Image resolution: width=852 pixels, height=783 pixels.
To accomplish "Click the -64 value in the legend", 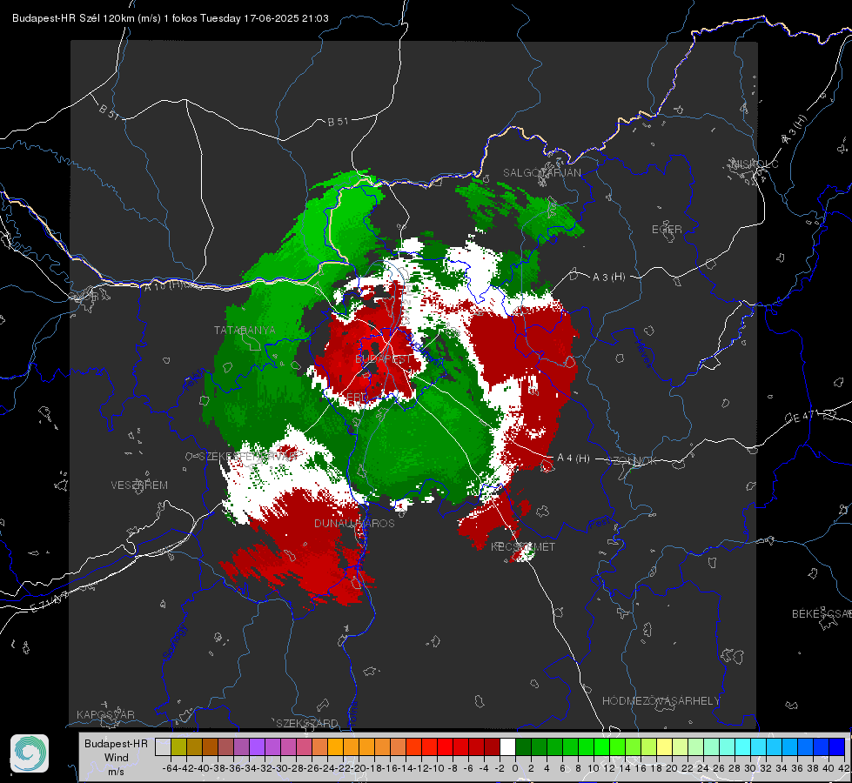I will click(x=170, y=768).
